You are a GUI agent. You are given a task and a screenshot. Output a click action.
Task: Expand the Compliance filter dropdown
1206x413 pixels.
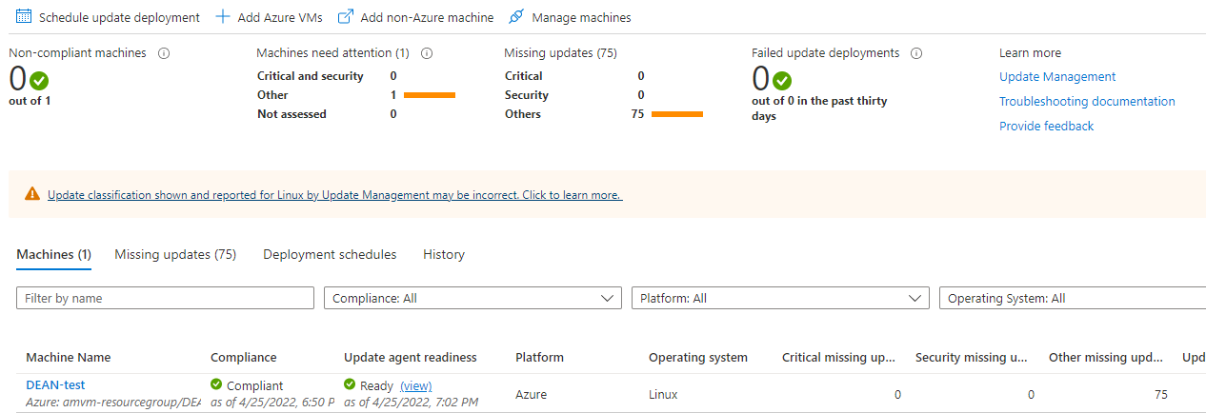coord(472,298)
